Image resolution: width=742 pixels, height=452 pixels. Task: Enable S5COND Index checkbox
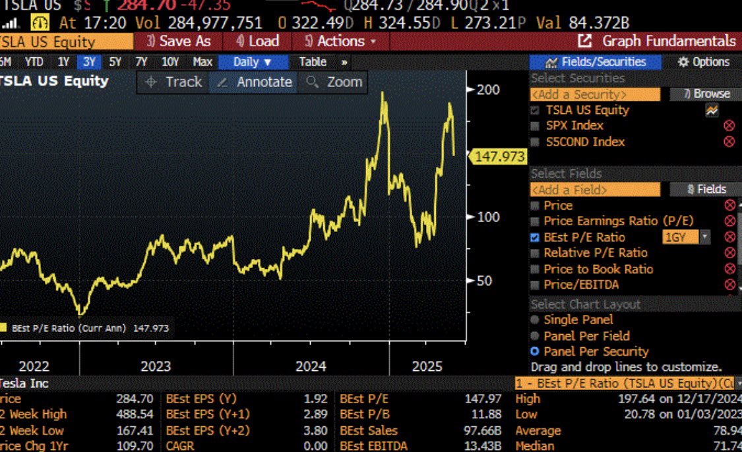coord(535,142)
